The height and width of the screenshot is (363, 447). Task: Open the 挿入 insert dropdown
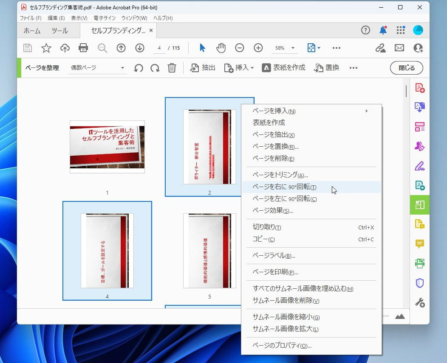point(239,68)
